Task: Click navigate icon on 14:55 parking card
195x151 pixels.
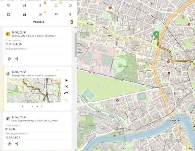Action: click(x=9, y=144)
